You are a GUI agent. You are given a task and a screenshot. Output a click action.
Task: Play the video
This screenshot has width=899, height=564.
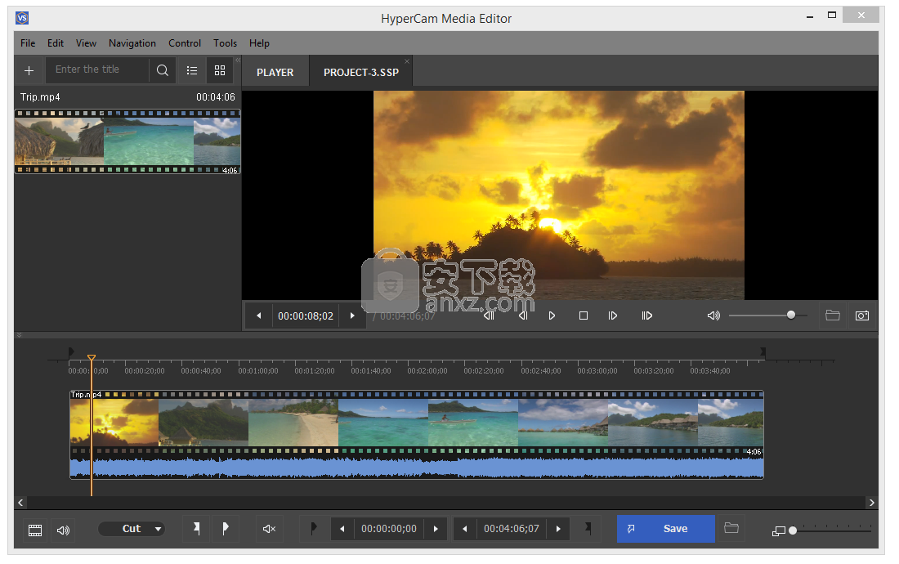click(552, 316)
